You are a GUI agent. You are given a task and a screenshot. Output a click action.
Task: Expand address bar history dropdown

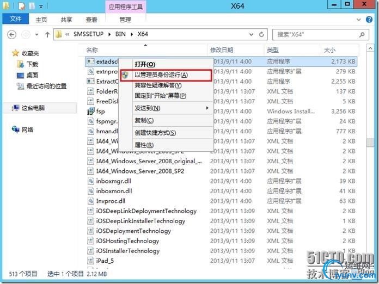(251, 34)
